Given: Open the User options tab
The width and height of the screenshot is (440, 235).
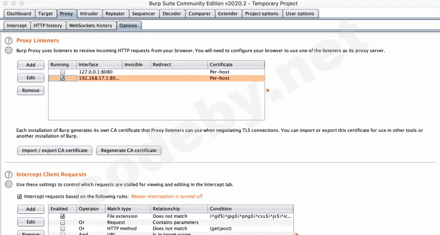Looking at the screenshot, I should pyautogui.click(x=300, y=14).
